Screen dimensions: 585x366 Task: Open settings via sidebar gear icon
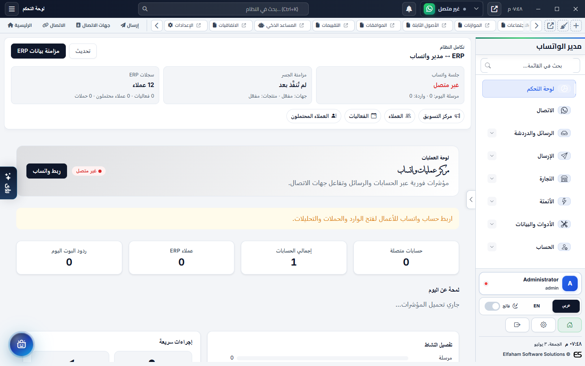point(544,325)
